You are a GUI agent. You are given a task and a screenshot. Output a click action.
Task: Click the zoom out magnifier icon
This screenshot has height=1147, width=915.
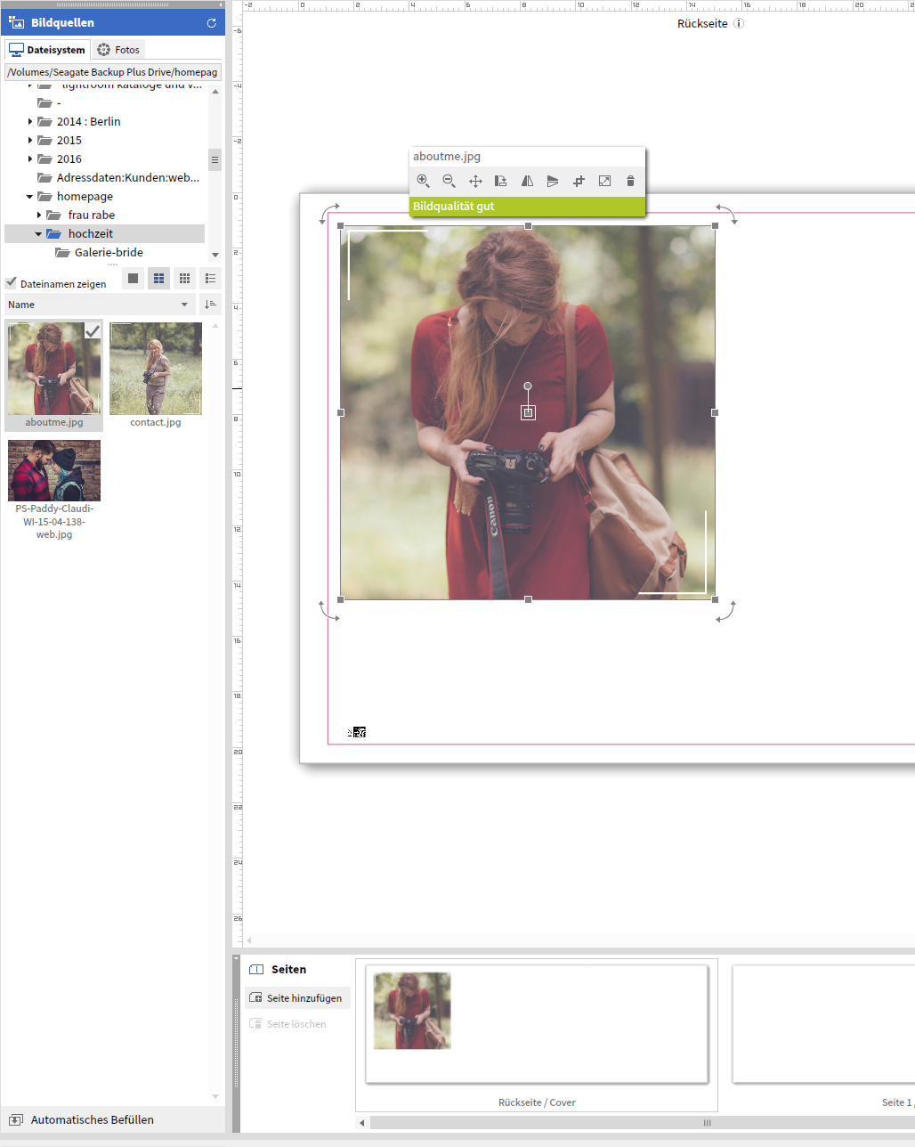pos(449,181)
